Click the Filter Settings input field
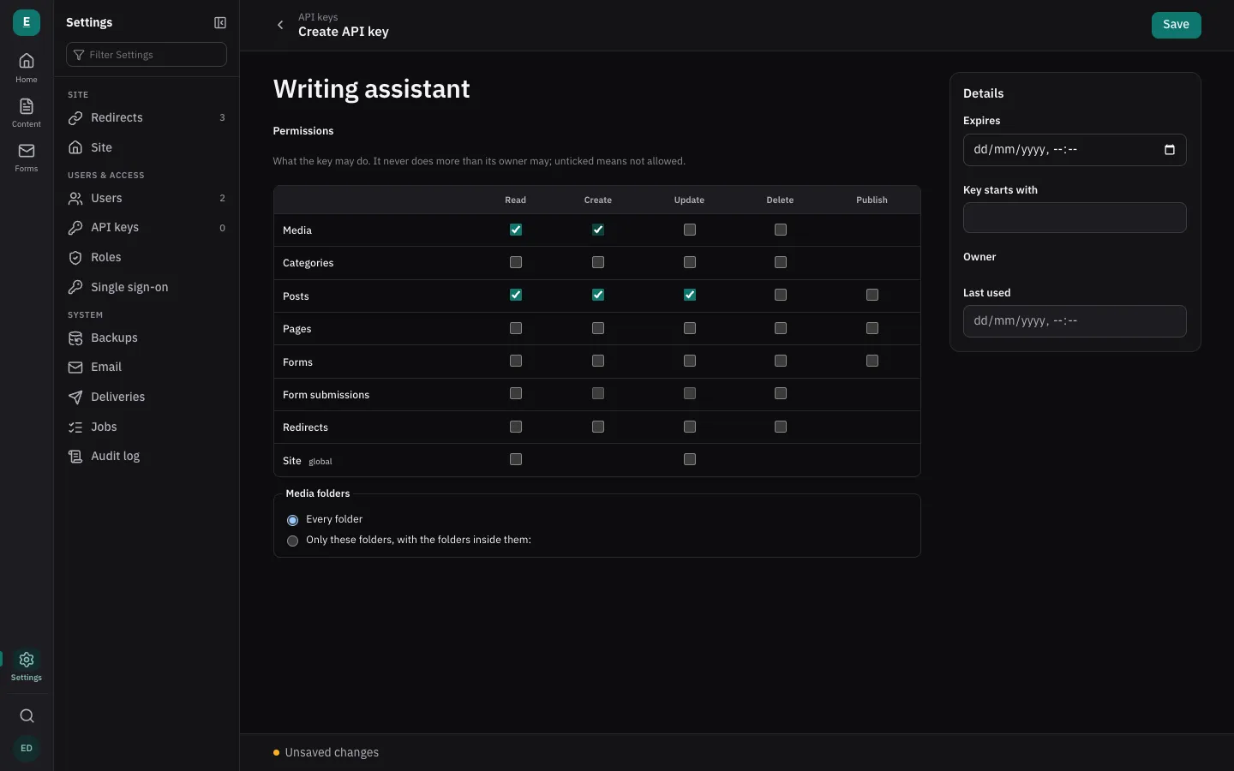1234x771 pixels. (x=147, y=55)
